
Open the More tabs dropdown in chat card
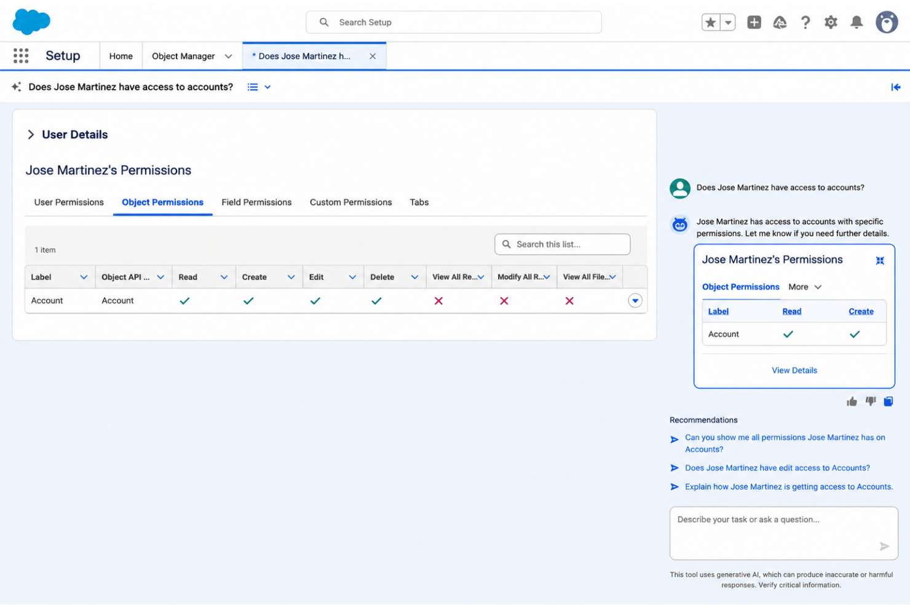point(805,287)
